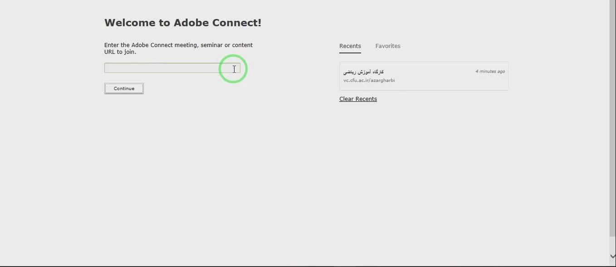Click the 'Welcome to Adobe Connect!' heading

(183, 23)
